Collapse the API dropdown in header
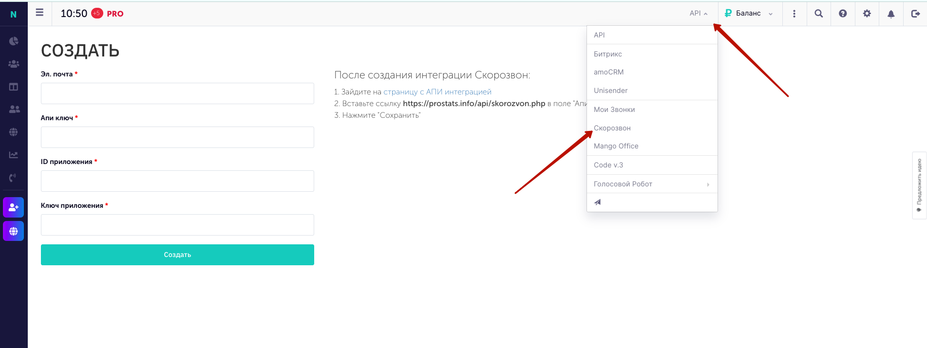The width and height of the screenshot is (927, 348). coord(699,13)
